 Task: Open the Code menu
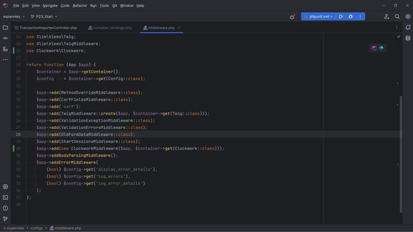click(x=65, y=6)
